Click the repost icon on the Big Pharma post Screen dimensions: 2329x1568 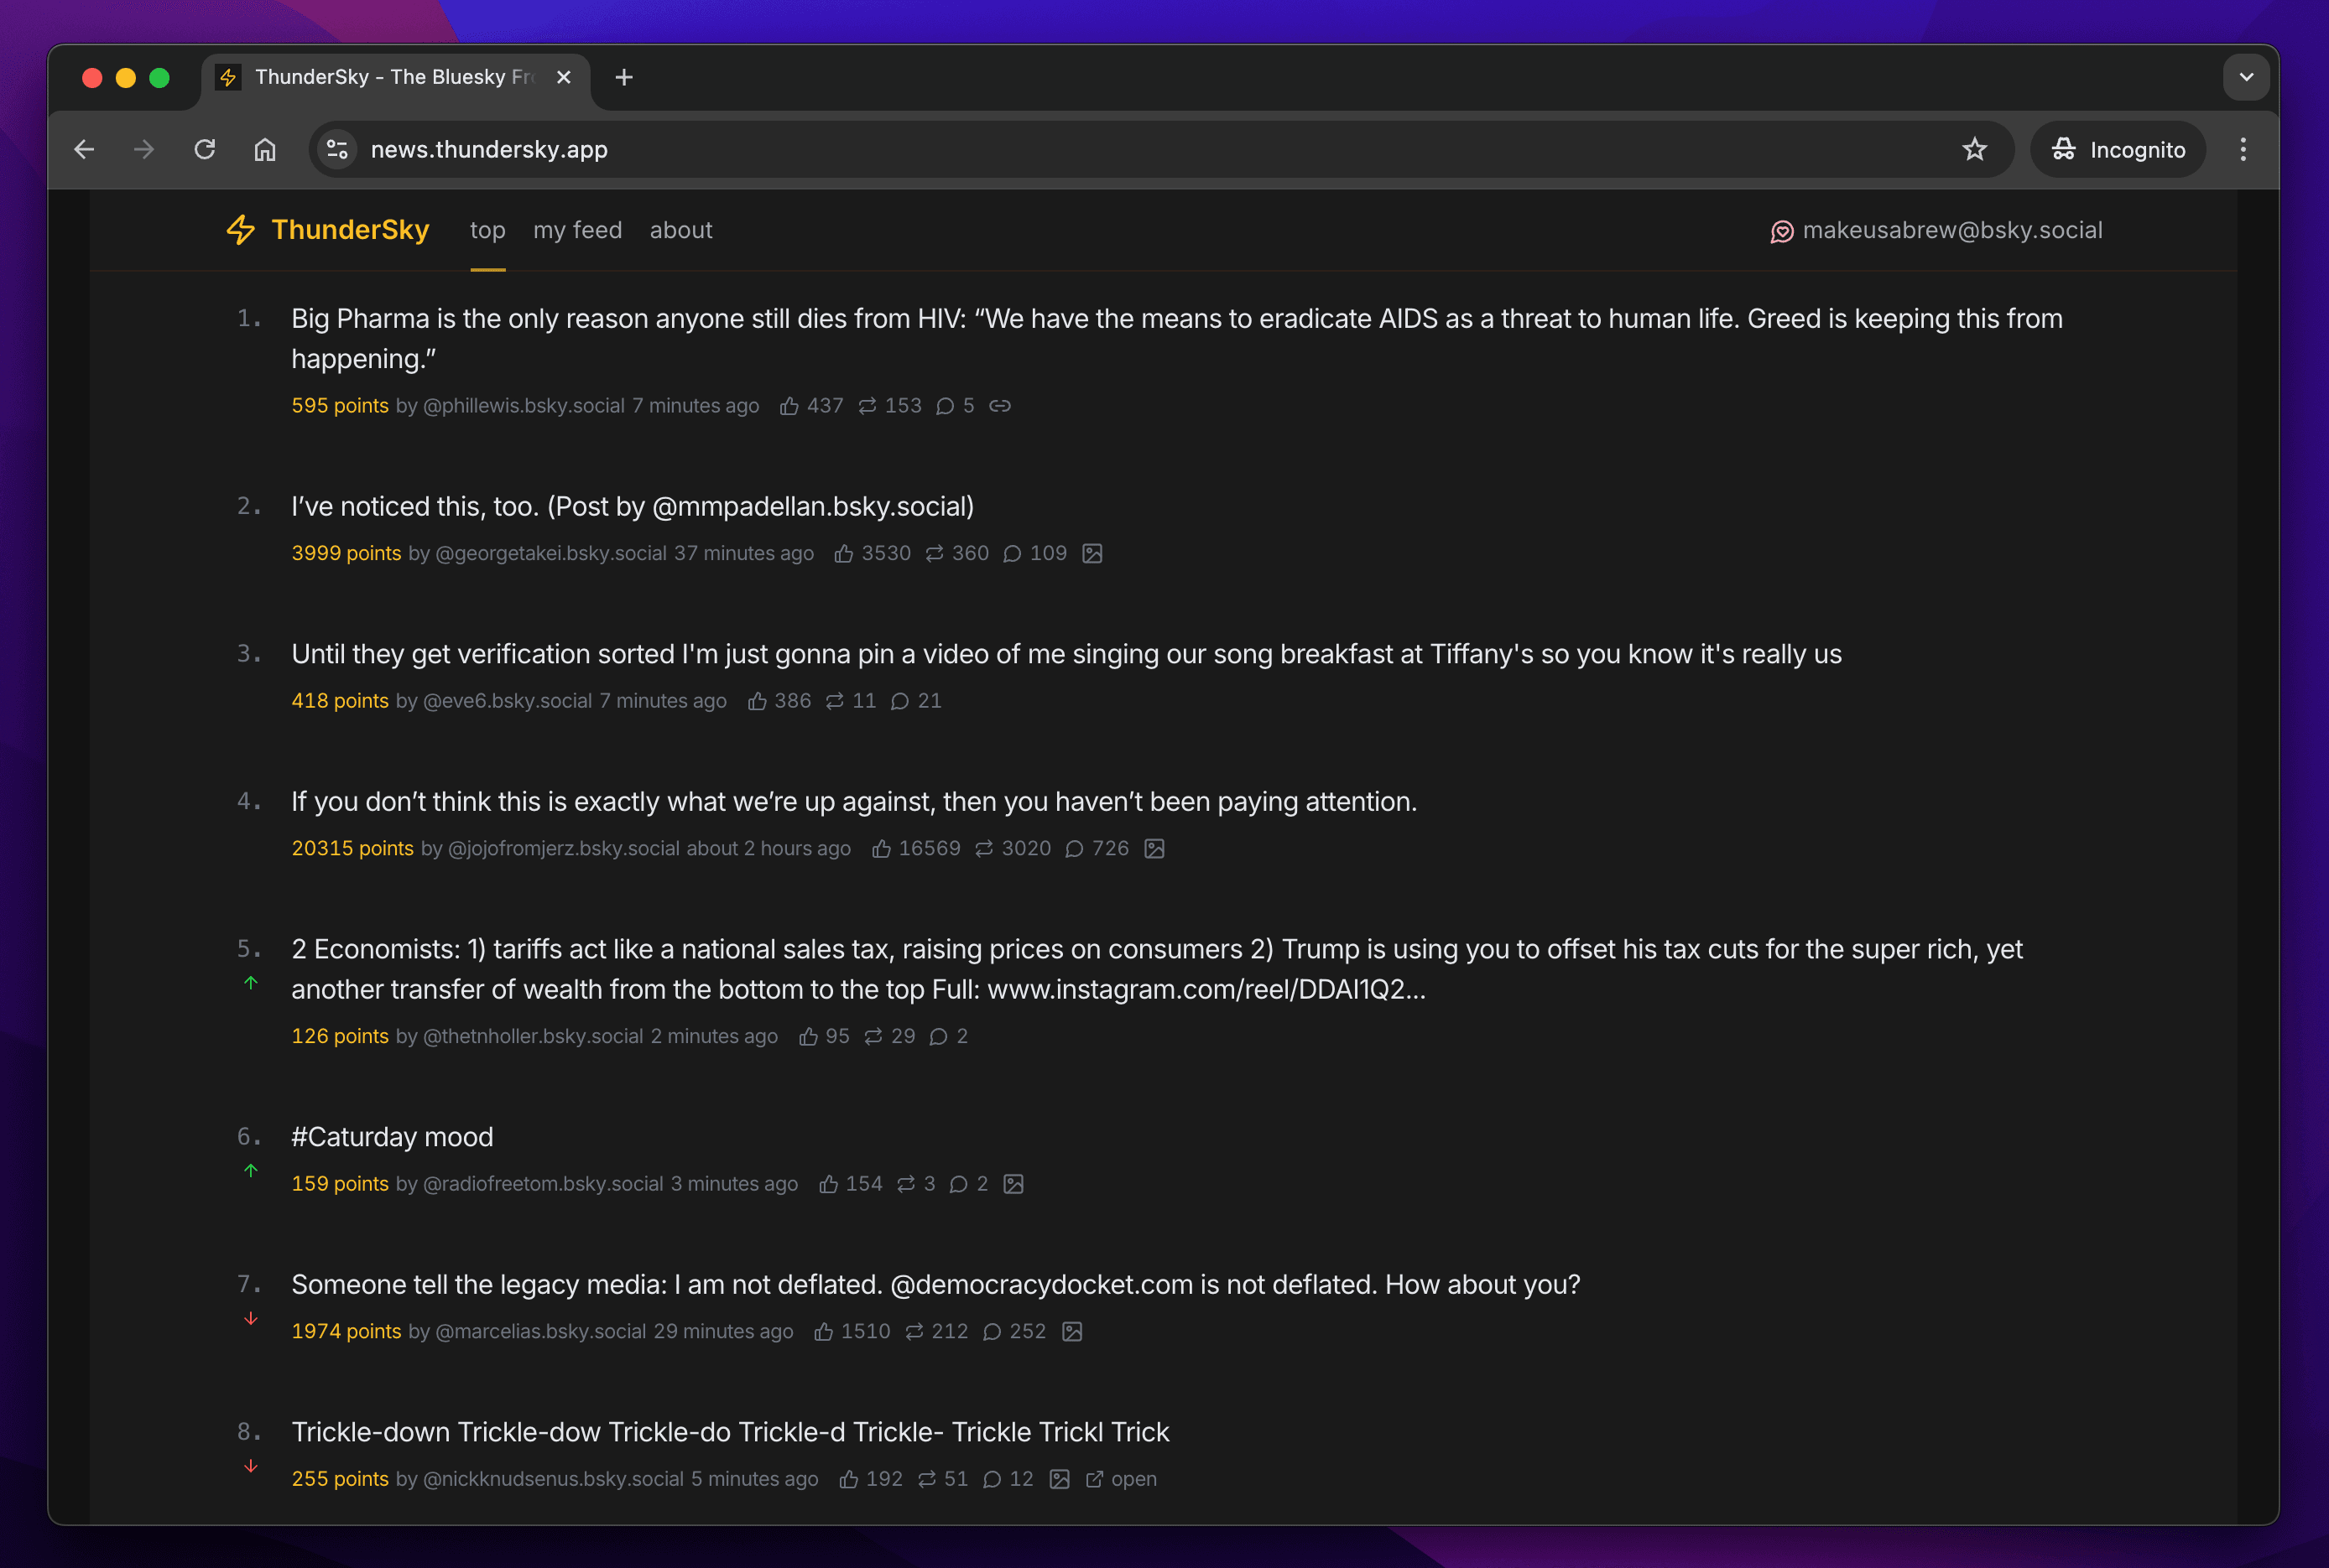pyautogui.click(x=868, y=406)
